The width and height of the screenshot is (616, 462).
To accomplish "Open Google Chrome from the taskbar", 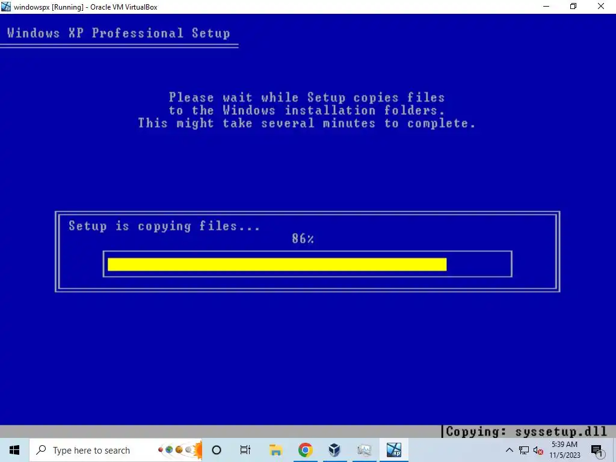I will 305,450.
